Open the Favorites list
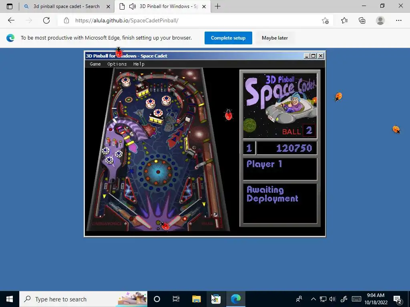This screenshot has height=307, width=410. coord(344,20)
